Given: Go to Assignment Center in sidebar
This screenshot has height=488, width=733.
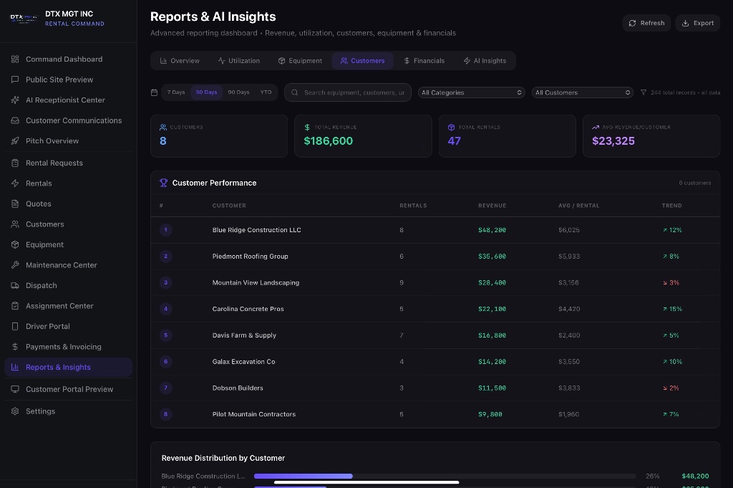Looking at the screenshot, I should point(68,306).
